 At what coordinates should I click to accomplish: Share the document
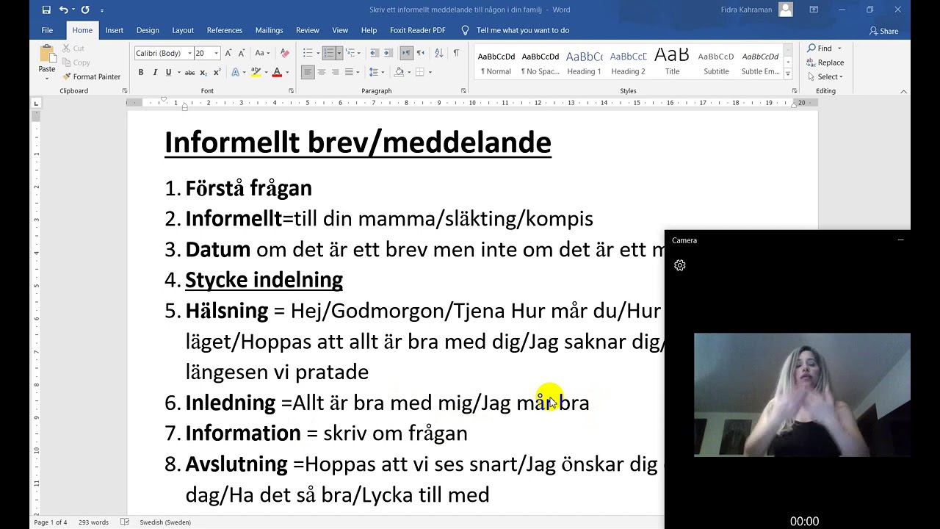tap(883, 31)
